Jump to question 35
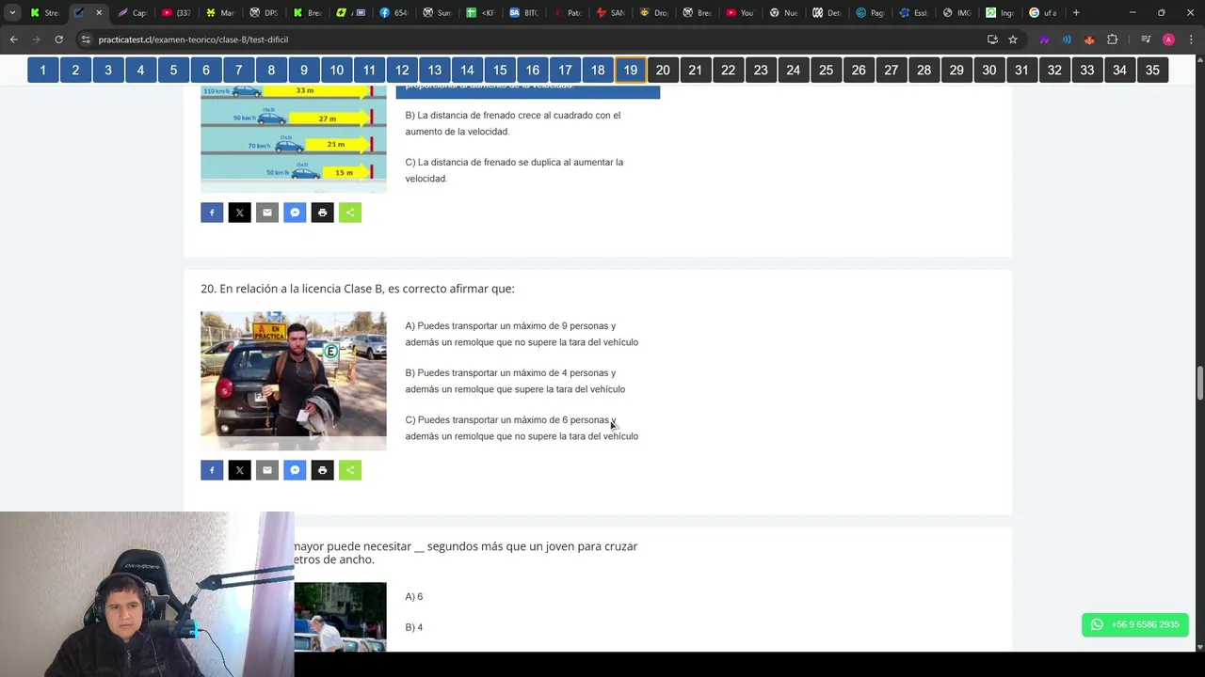 [x=1152, y=71]
